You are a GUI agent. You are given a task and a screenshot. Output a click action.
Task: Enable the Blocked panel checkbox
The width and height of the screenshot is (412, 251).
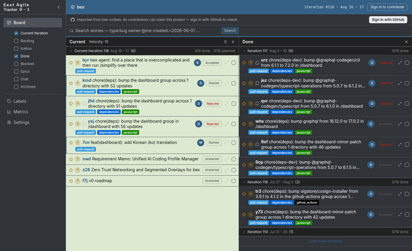click(x=16, y=64)
